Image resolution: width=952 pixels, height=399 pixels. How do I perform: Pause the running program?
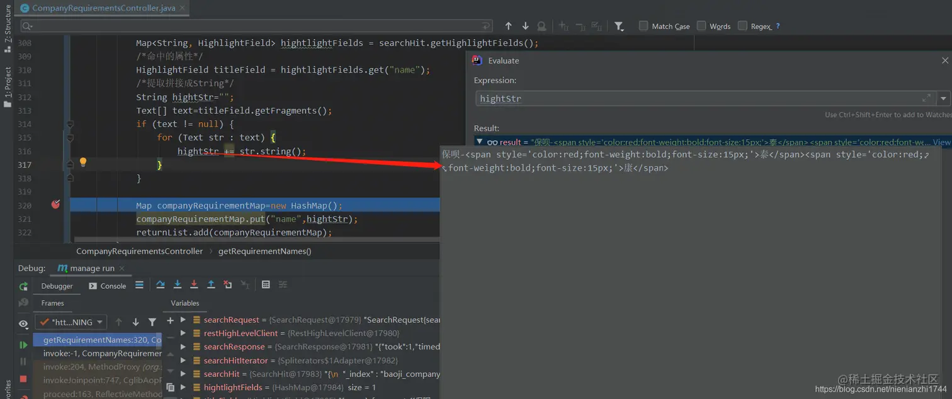click(23, 362)
